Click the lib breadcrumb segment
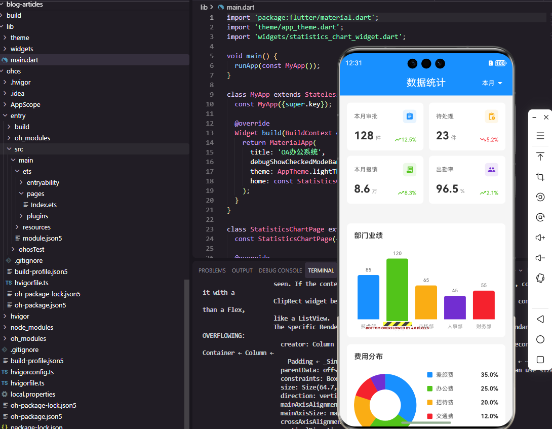The width and height of the screenshot is (552, 429). 204,7
